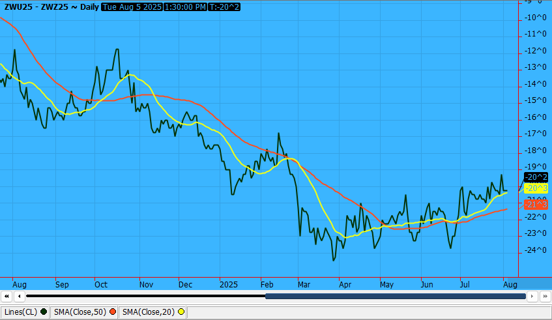
Task: Click the dark blue time scrollbar thumb
Action: [395, 297]
